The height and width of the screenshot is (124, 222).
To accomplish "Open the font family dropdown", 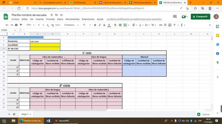I will click(71, 25).
